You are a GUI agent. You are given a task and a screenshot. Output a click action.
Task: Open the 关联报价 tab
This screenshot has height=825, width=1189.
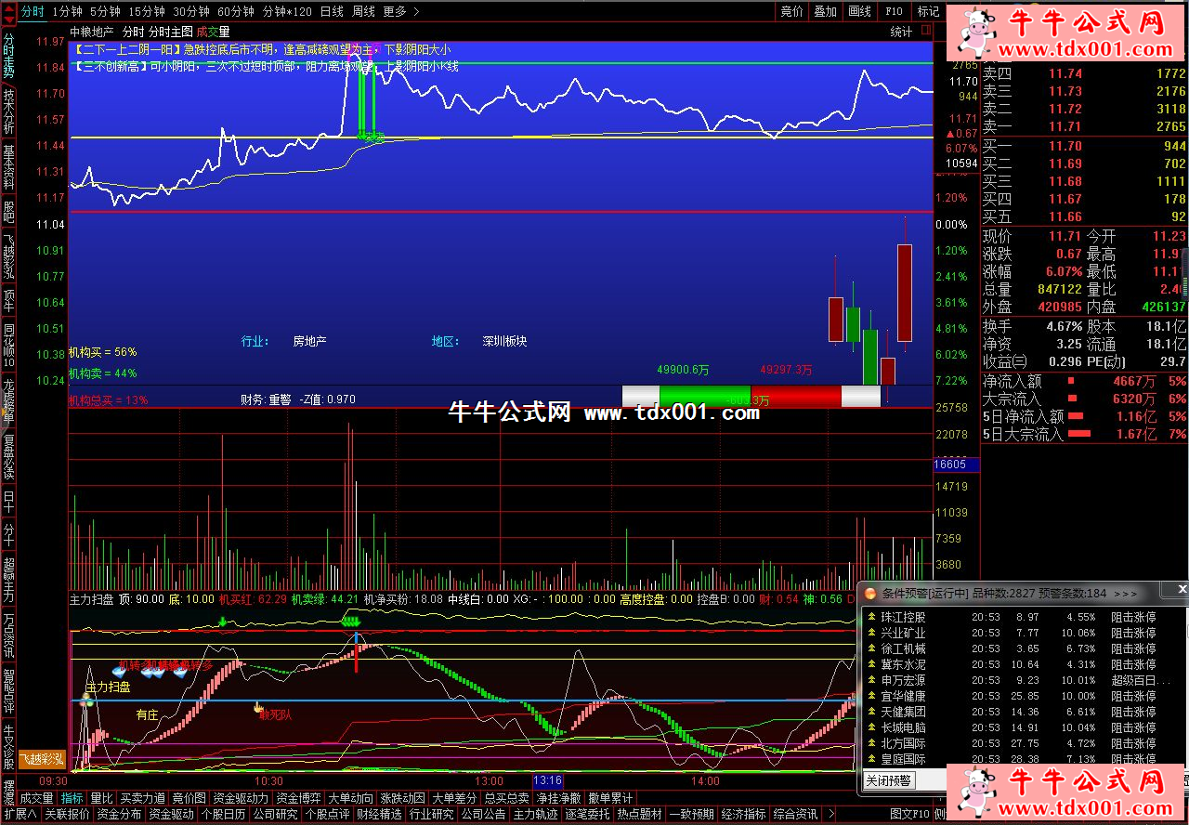tap(68, 815)
